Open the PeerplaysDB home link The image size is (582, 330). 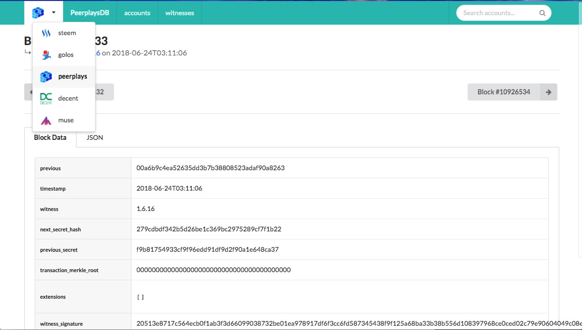click(x=90, y=13)
